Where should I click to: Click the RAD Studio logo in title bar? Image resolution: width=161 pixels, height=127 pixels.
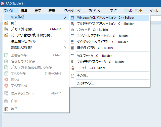(3, 3)
